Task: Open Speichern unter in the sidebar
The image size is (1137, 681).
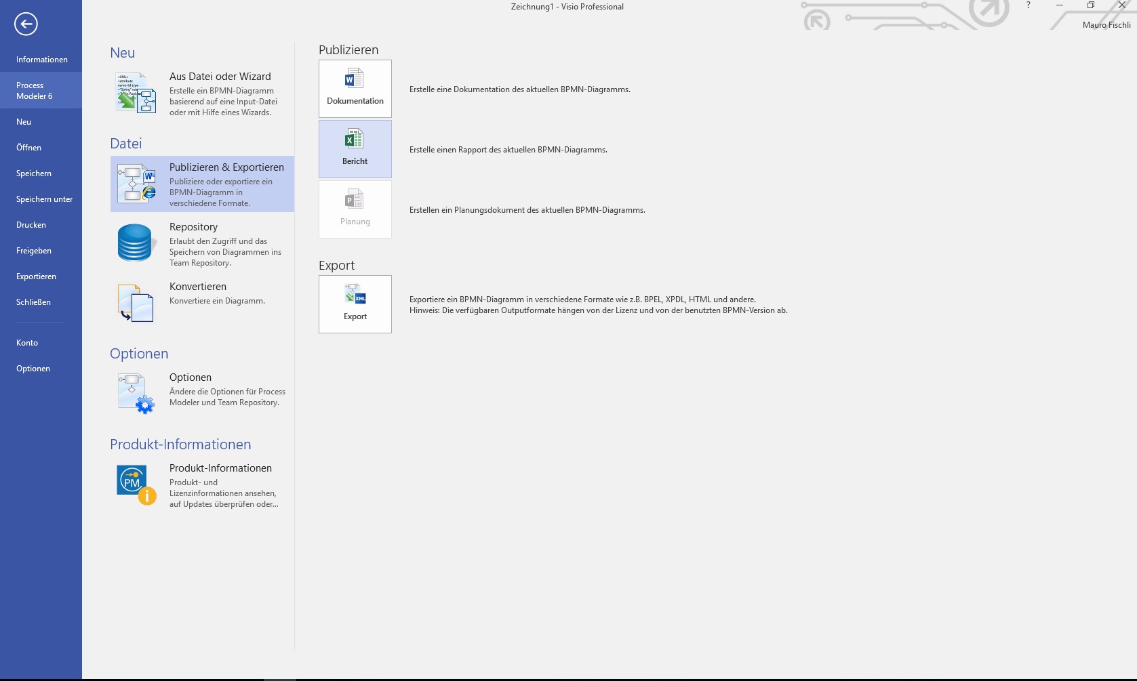Action: (x=41, y=199)
